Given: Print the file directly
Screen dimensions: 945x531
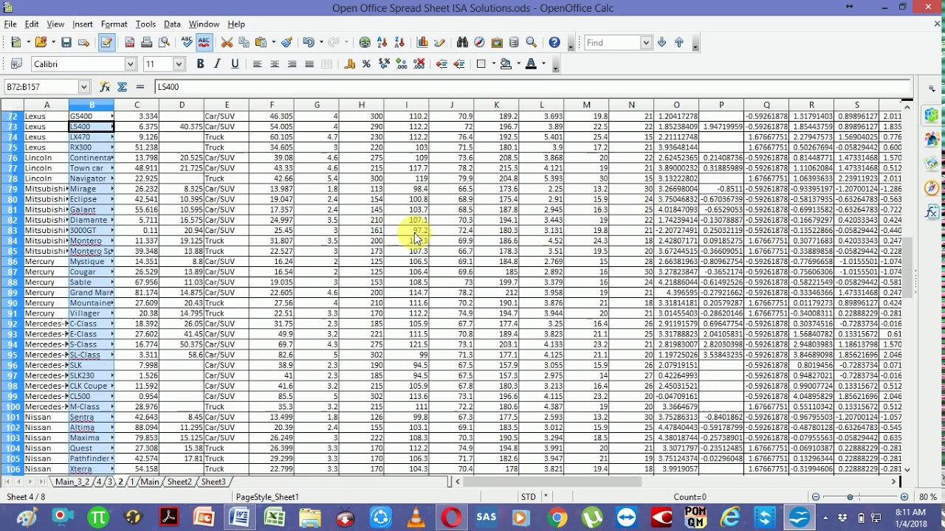Looking at the screenshot, I should [x=146, y=43].
